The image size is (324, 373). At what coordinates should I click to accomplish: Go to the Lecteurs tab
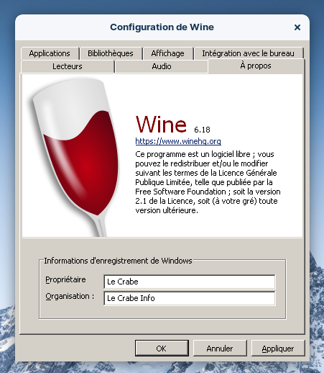coord(68,66)
